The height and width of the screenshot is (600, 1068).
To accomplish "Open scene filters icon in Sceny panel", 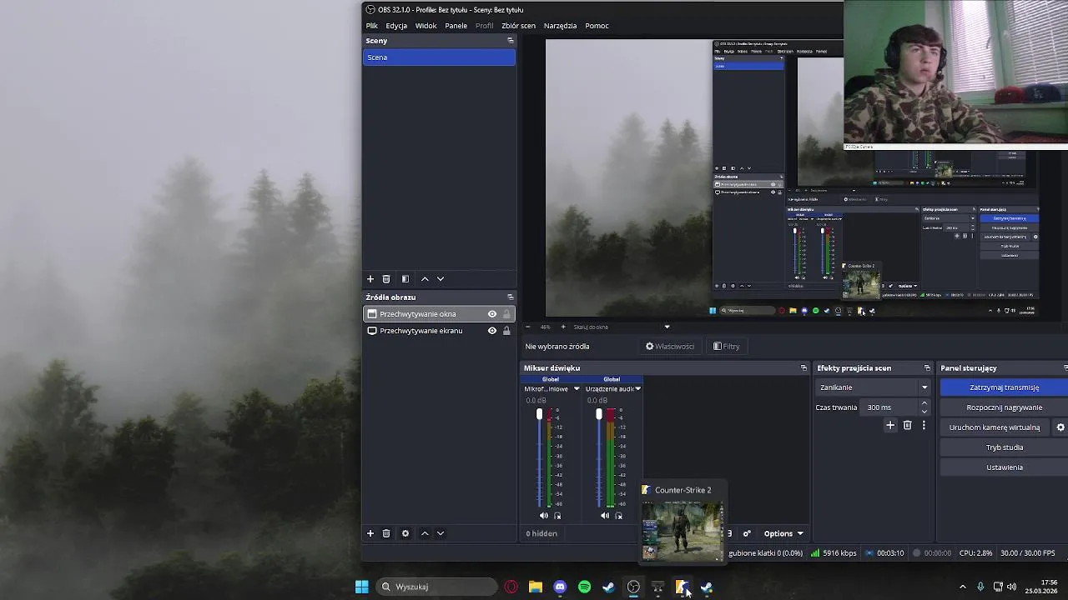I will (406, 279).
